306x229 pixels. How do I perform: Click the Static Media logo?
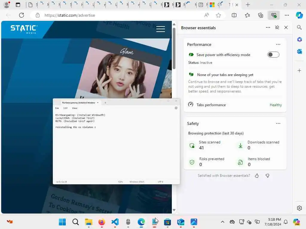point(24,29)
